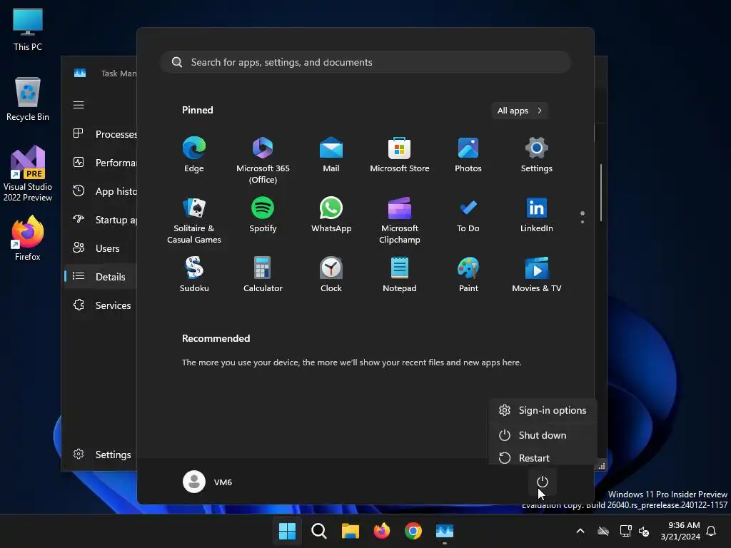731x548 pixels.
Task: Select Visual Studio 2022 Preview shortcut
Action: 28,173
